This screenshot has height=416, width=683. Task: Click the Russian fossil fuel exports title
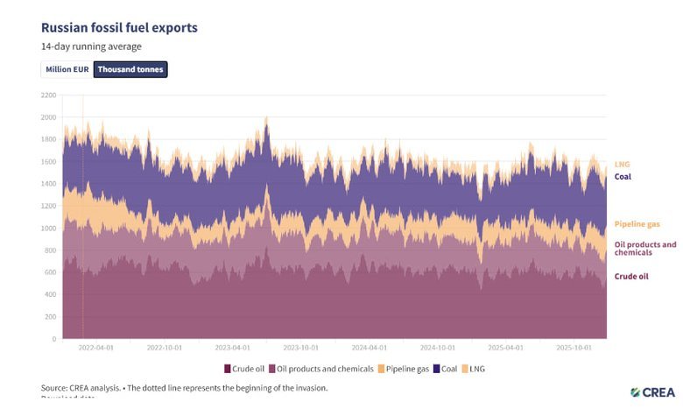pos(119,27)
